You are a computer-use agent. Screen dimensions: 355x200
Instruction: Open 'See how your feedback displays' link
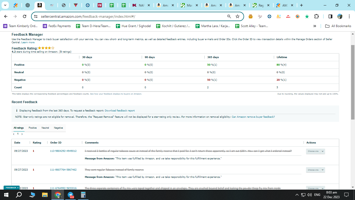coord(116,94)
